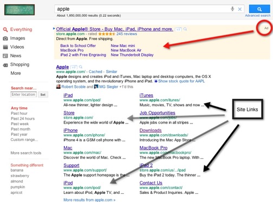The height and width of the screenshot is (202, 273).
Task: Open the Google doodle logo
Action: click(x=19, y=10)
